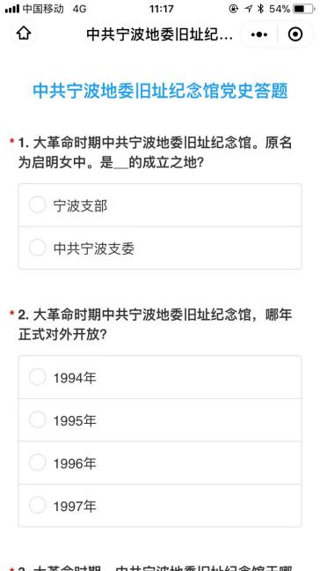Screen dimensions: 320x571
Task: Tap question 2 text about 正式对外开放
Action: (x=155, y=324)
